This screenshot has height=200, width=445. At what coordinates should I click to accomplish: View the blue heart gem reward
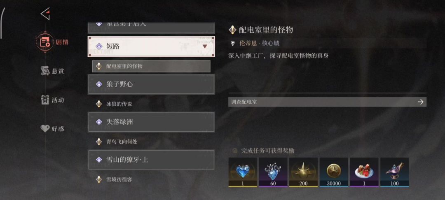pos(243,172)
